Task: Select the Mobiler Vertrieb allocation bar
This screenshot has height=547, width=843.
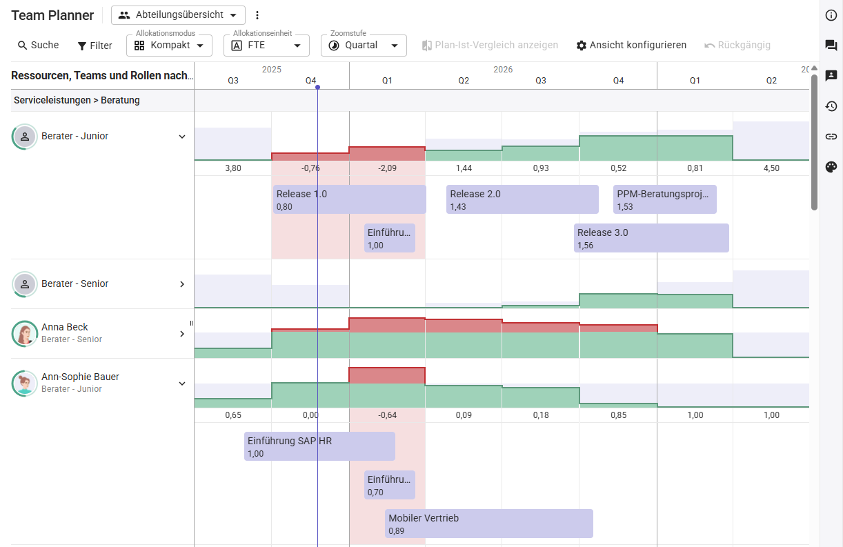Action: 488,524
